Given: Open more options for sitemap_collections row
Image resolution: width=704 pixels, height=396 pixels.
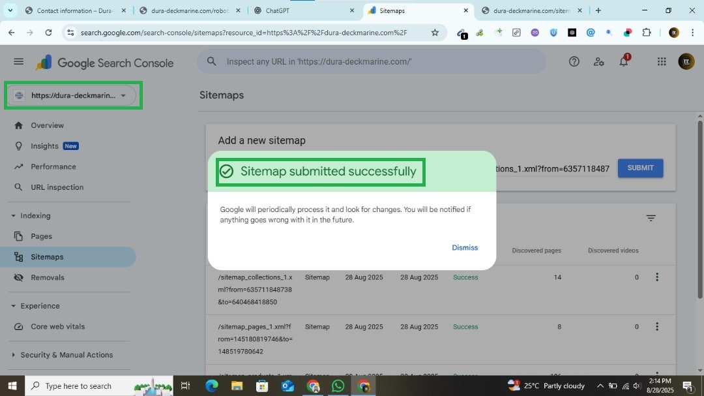Looking at the screenshot, I should tap(656, 277).
